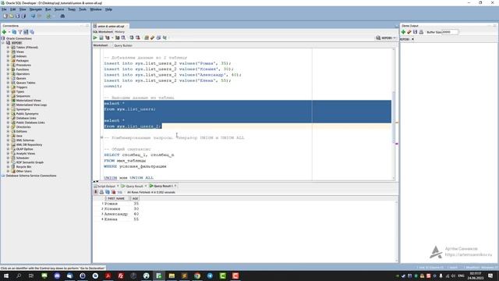Switch to the History tab
499x281 pixels.
point(119,32)
